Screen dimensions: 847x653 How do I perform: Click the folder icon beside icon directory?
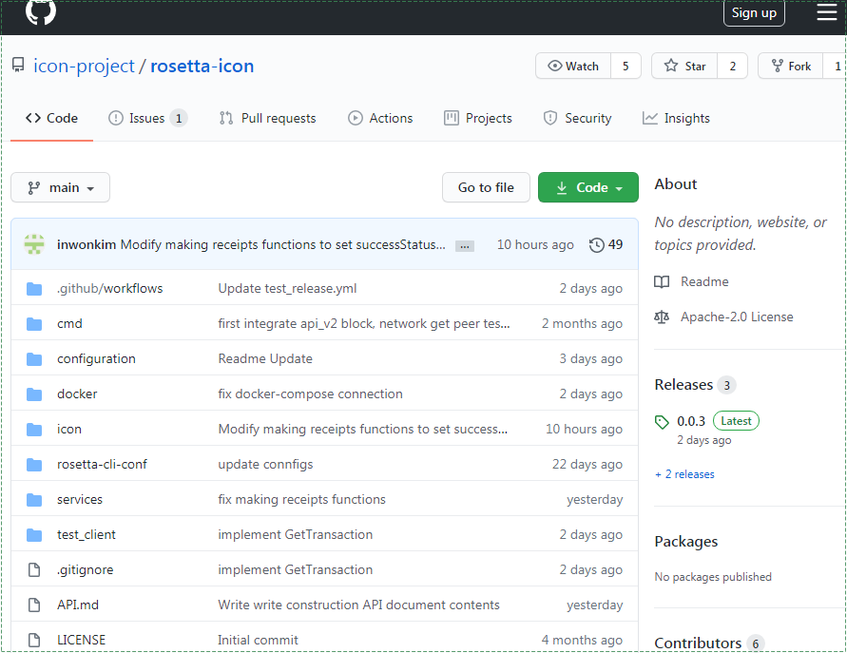pyautogui.click(x=34, y=430)
